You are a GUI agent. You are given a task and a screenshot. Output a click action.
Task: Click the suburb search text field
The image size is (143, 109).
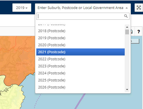(83, 16)
